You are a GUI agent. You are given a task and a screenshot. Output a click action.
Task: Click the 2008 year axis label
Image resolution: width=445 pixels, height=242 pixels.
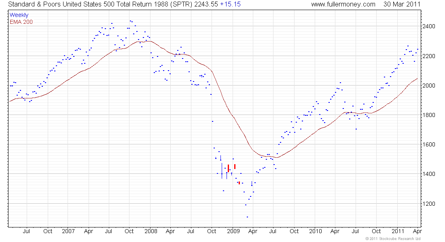coord(151,231)
